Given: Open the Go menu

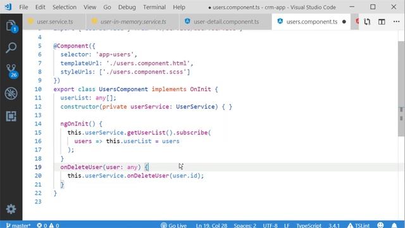Looking at the screenshot, I should (107, 7).
